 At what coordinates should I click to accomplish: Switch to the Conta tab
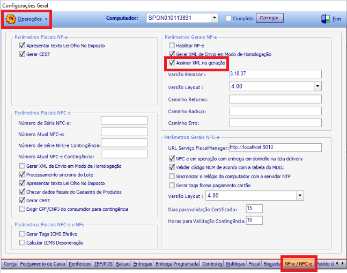(x=10, y=264)
